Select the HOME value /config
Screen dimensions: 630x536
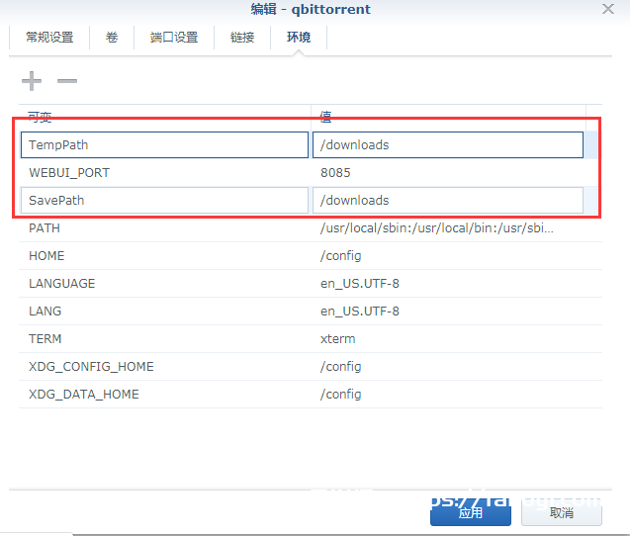[x=340, y=256]
